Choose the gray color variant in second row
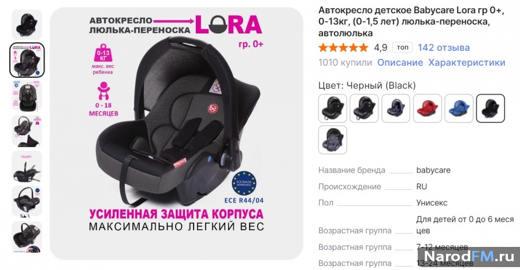520x270 pixels. pos(333,140)
